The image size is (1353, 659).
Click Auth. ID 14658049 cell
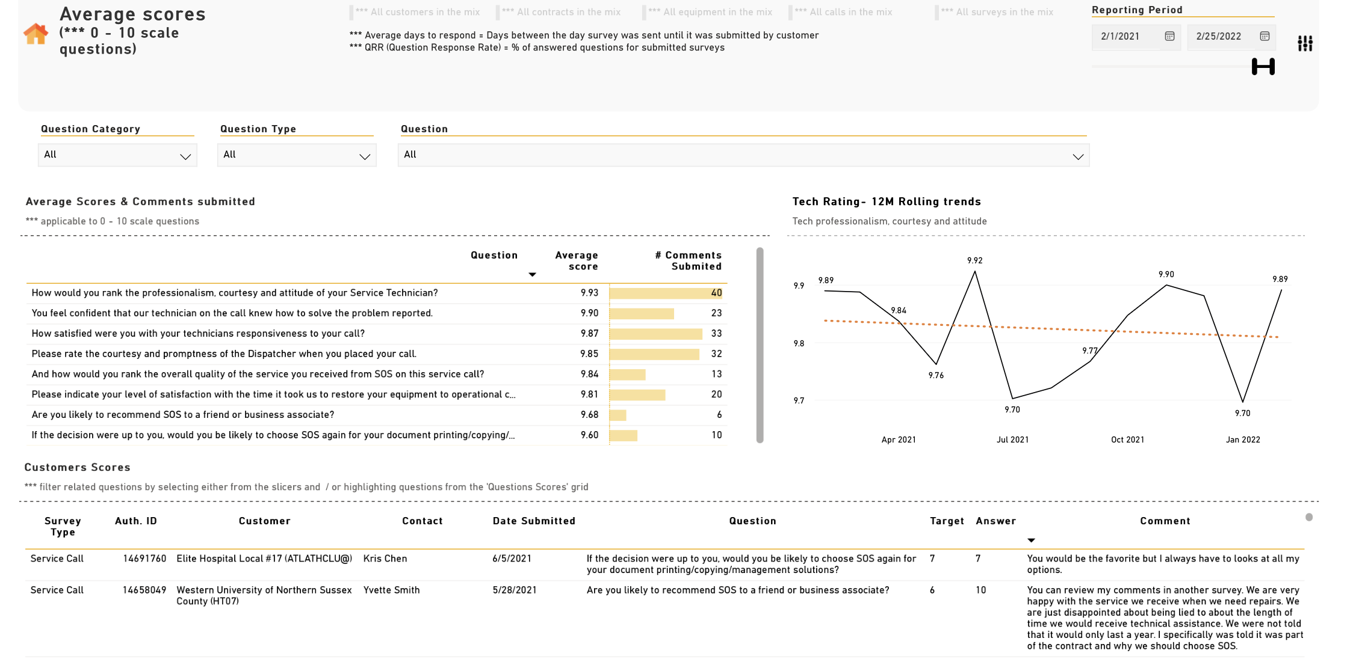[144, 590]
